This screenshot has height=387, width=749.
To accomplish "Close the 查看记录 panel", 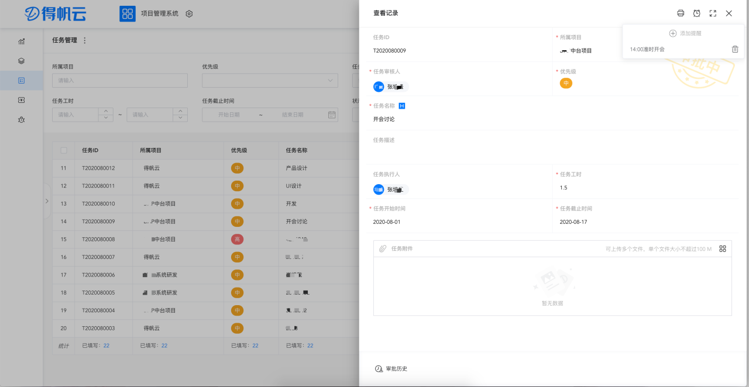I will point(729,13).
